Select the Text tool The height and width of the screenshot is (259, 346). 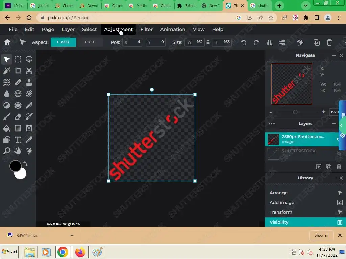pyautogui.click(x=18, y=140)
